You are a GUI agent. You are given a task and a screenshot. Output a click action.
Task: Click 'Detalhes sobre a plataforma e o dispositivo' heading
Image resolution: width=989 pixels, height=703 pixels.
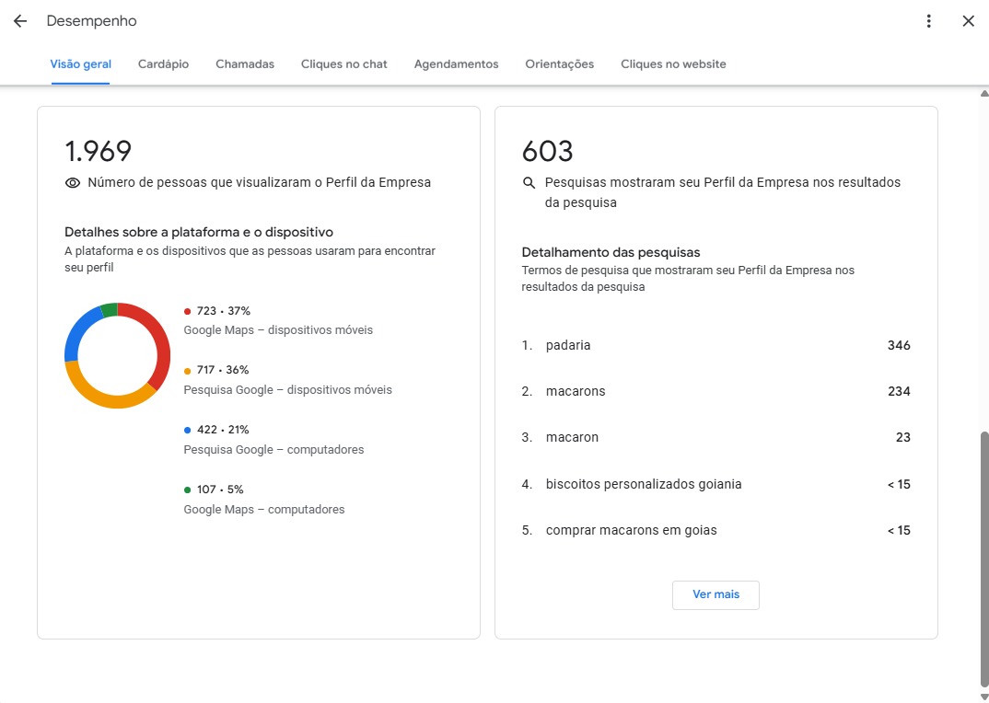(x=199, y=232)
